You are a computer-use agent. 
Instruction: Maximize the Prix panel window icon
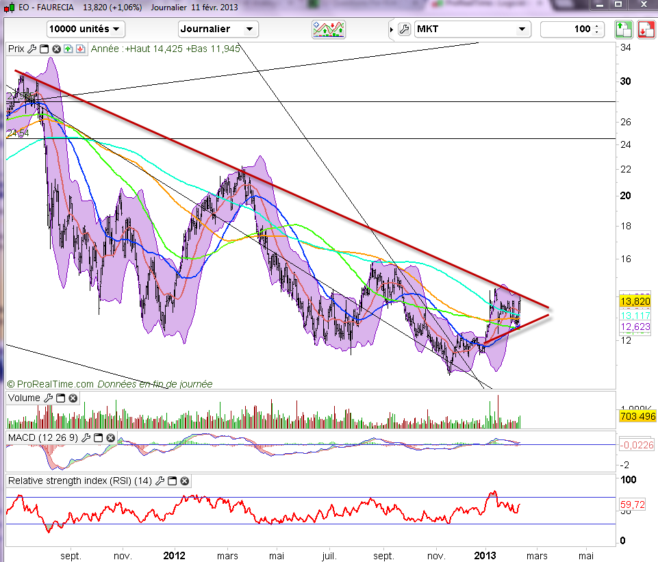coord(44,49)
